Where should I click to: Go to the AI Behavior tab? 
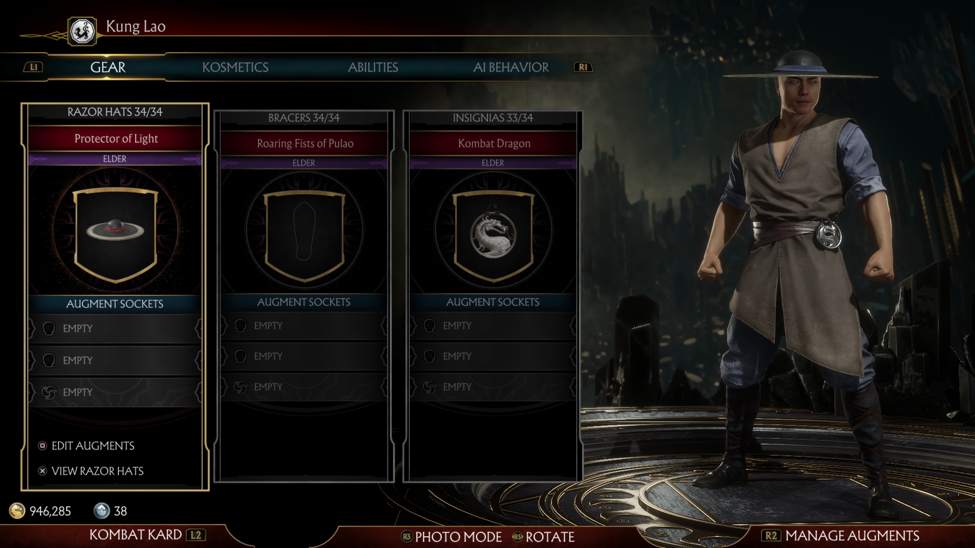click(x=511, y=67)
